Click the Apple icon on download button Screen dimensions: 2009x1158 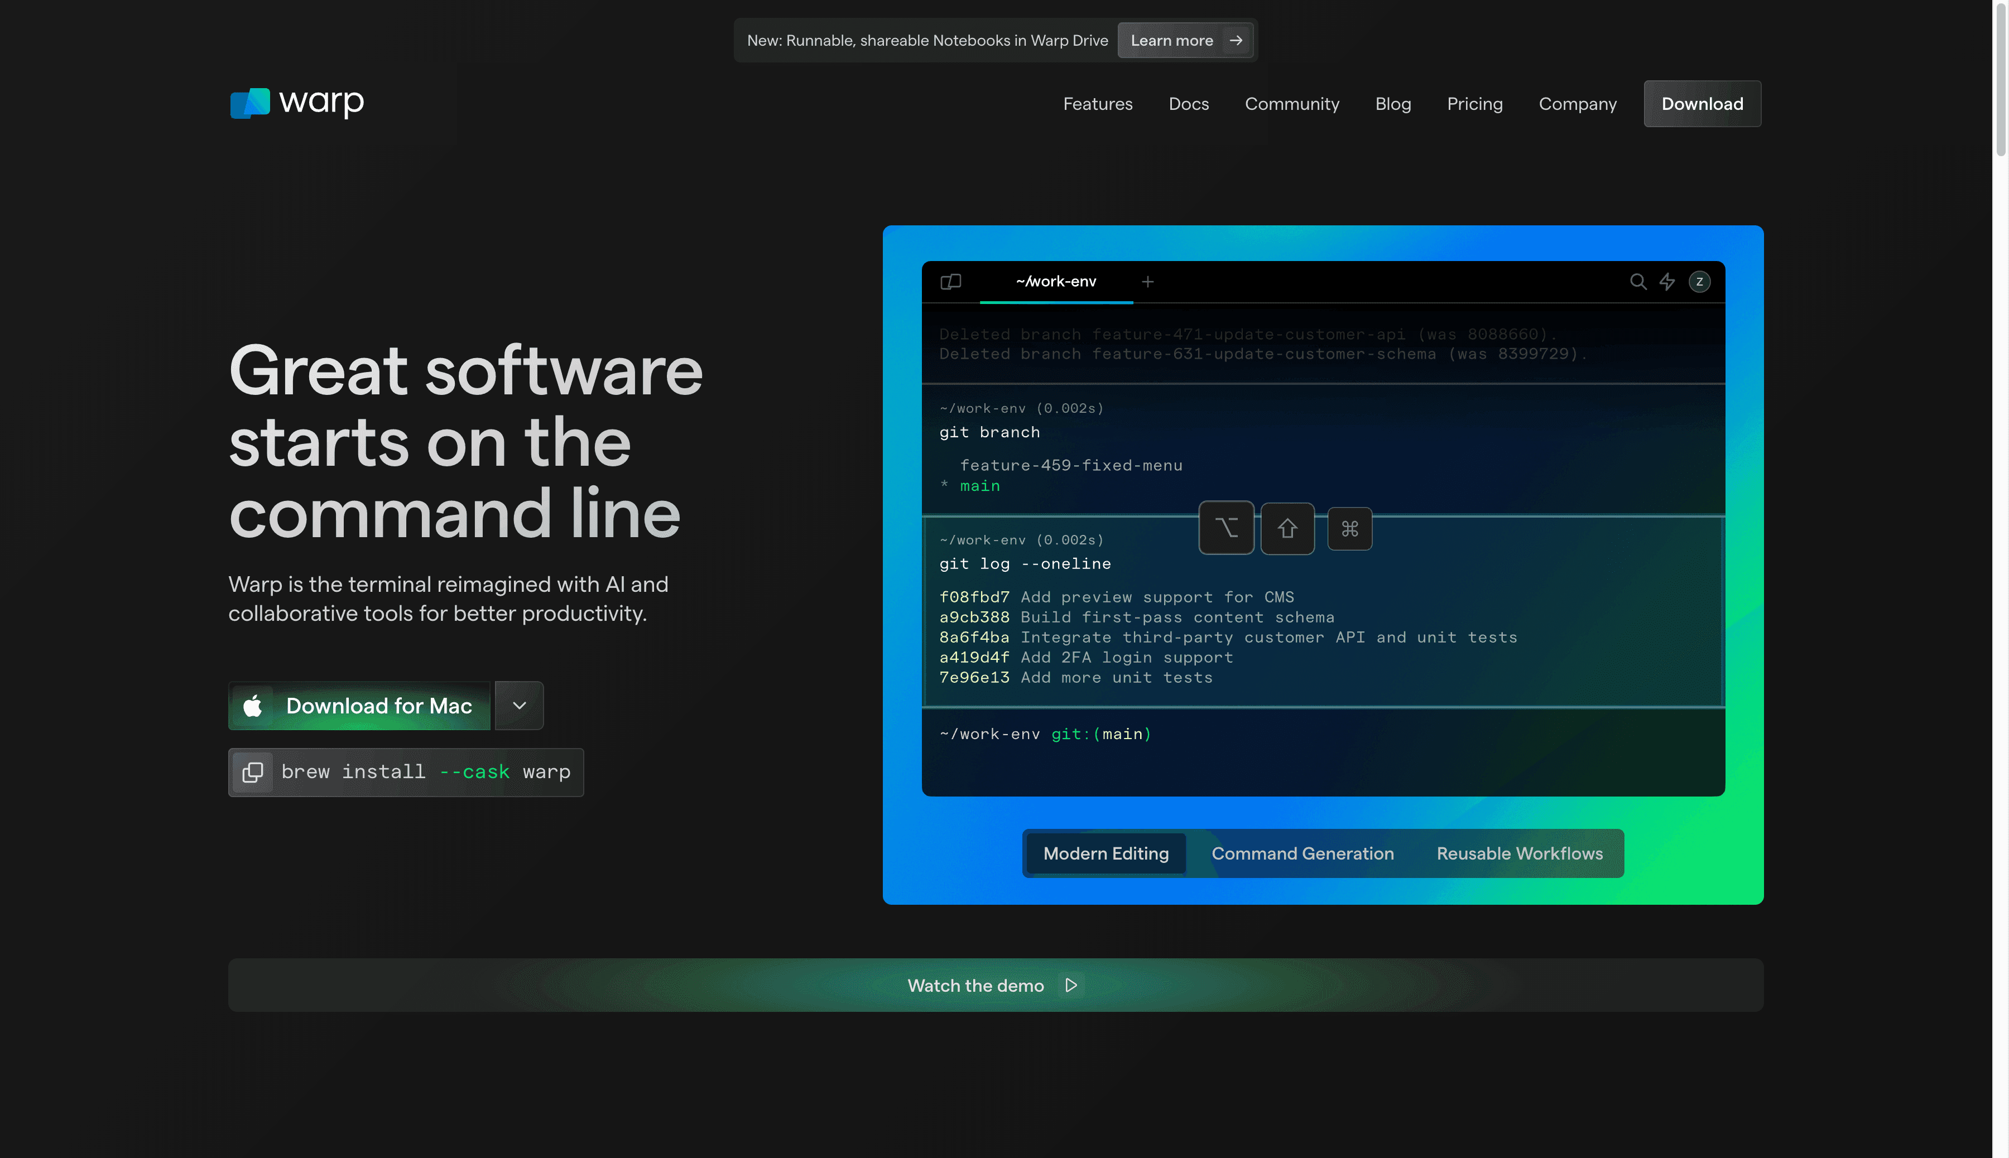(253, 706)
